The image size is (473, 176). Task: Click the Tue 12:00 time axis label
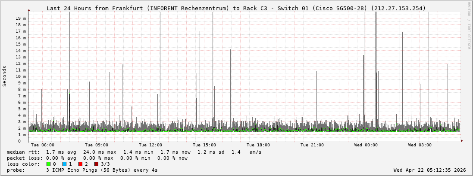click(x=150, y=145)
